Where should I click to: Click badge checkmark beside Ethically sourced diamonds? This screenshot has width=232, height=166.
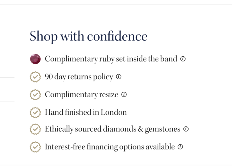[35, 130]
